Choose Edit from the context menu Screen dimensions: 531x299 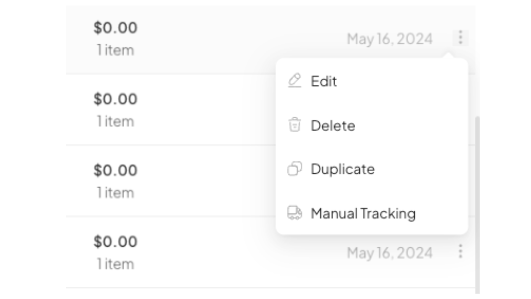(x=324, y=81)
